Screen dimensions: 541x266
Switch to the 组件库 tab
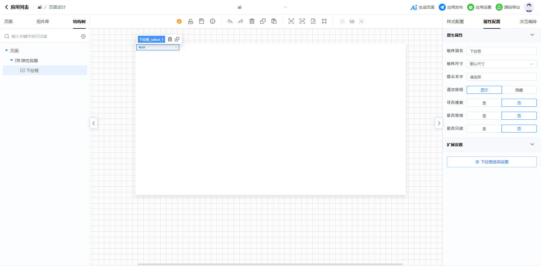point(43,22)
